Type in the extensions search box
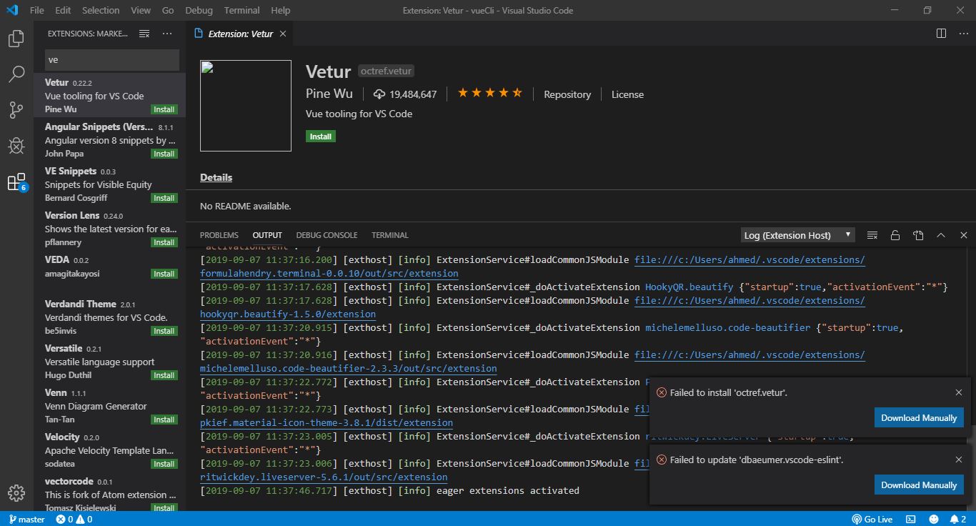The height and width of the screenshot is (526, 976). (111, 59)
